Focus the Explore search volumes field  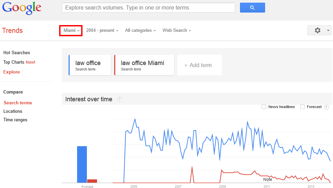[148, 8]
